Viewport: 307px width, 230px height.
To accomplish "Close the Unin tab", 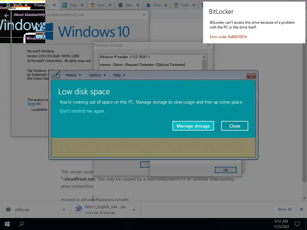I will click(194, 5).
